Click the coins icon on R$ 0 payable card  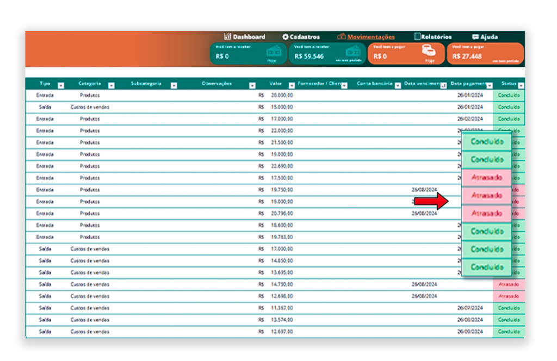(x=429, y=51)
